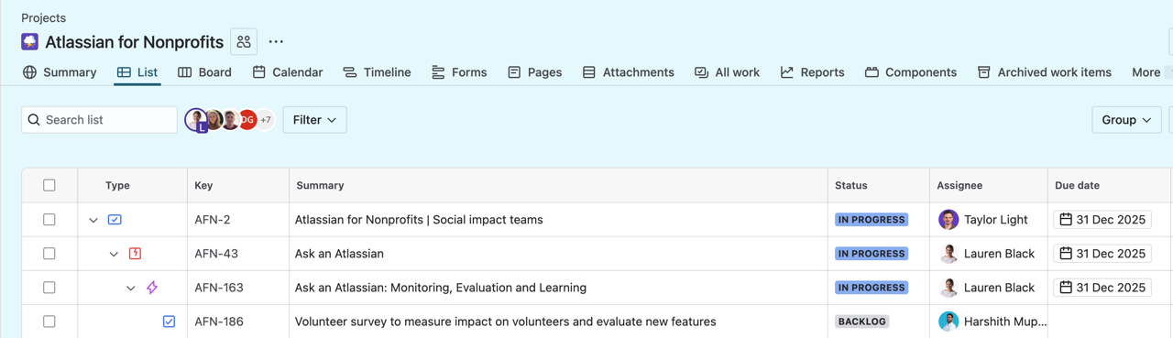The image size is (1173, 338).
Task: Open the Calendar tab
Action: click(288, 72)
